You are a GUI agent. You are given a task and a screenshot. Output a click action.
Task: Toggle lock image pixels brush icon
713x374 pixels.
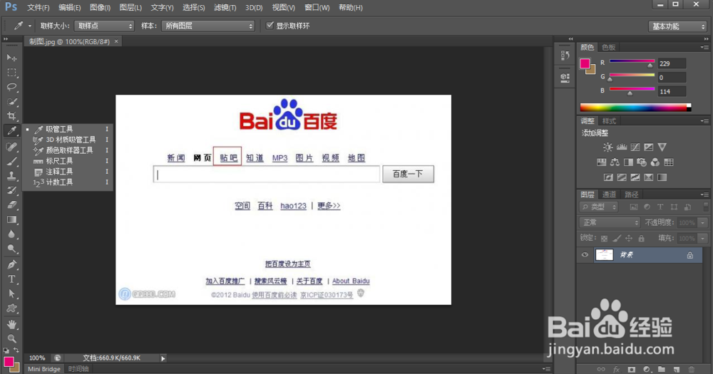(x=617, y=239)
